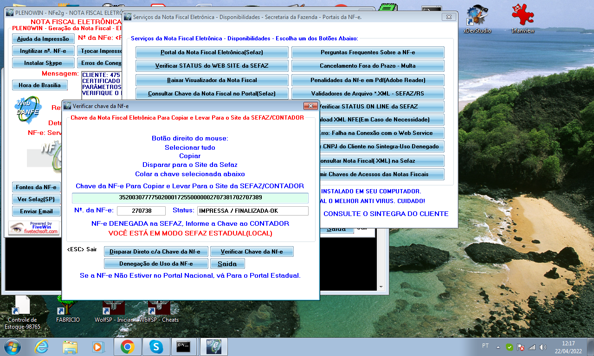Image resolution: width=594 pixels, height=356 pixels.
Task: Open the network signal tray icon
Action: click(532, 347)
